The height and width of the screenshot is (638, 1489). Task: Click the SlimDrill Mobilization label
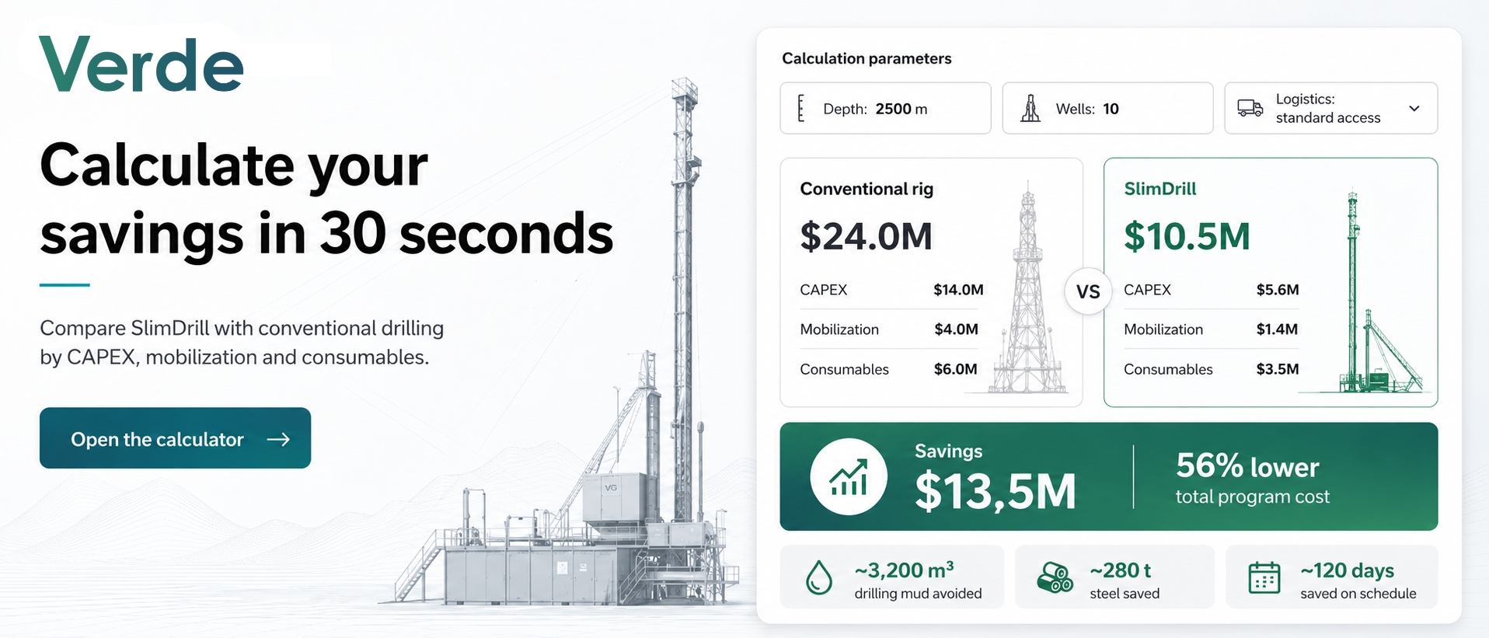point(1163,329)
